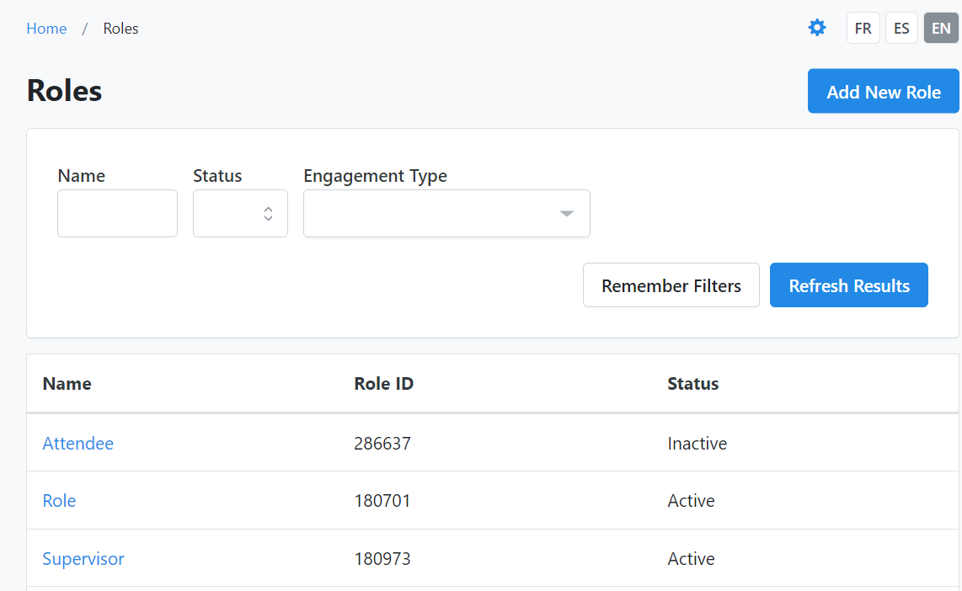
Task: Sort by the Name column header
Action: (x=67, y=383)
